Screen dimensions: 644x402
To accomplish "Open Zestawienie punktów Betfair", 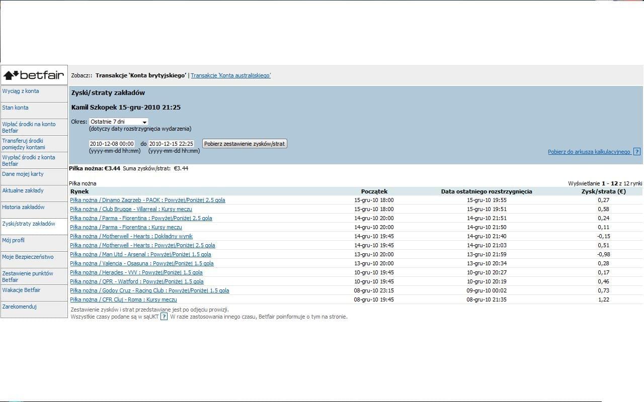I will pos(28,276).
